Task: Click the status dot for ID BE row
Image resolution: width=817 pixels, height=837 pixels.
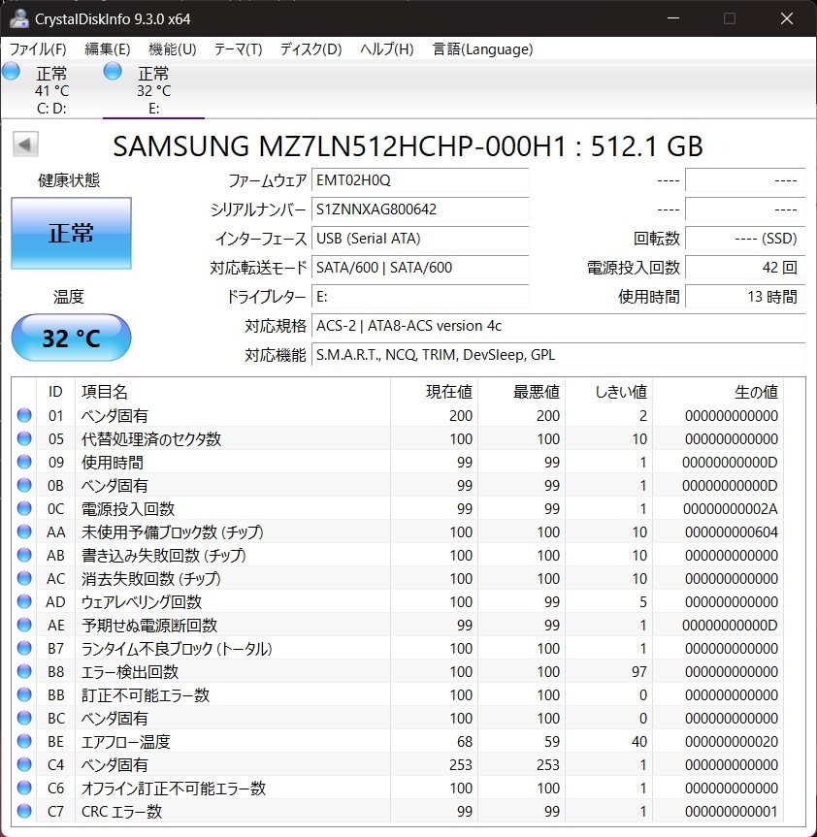Action: (24, 741)
